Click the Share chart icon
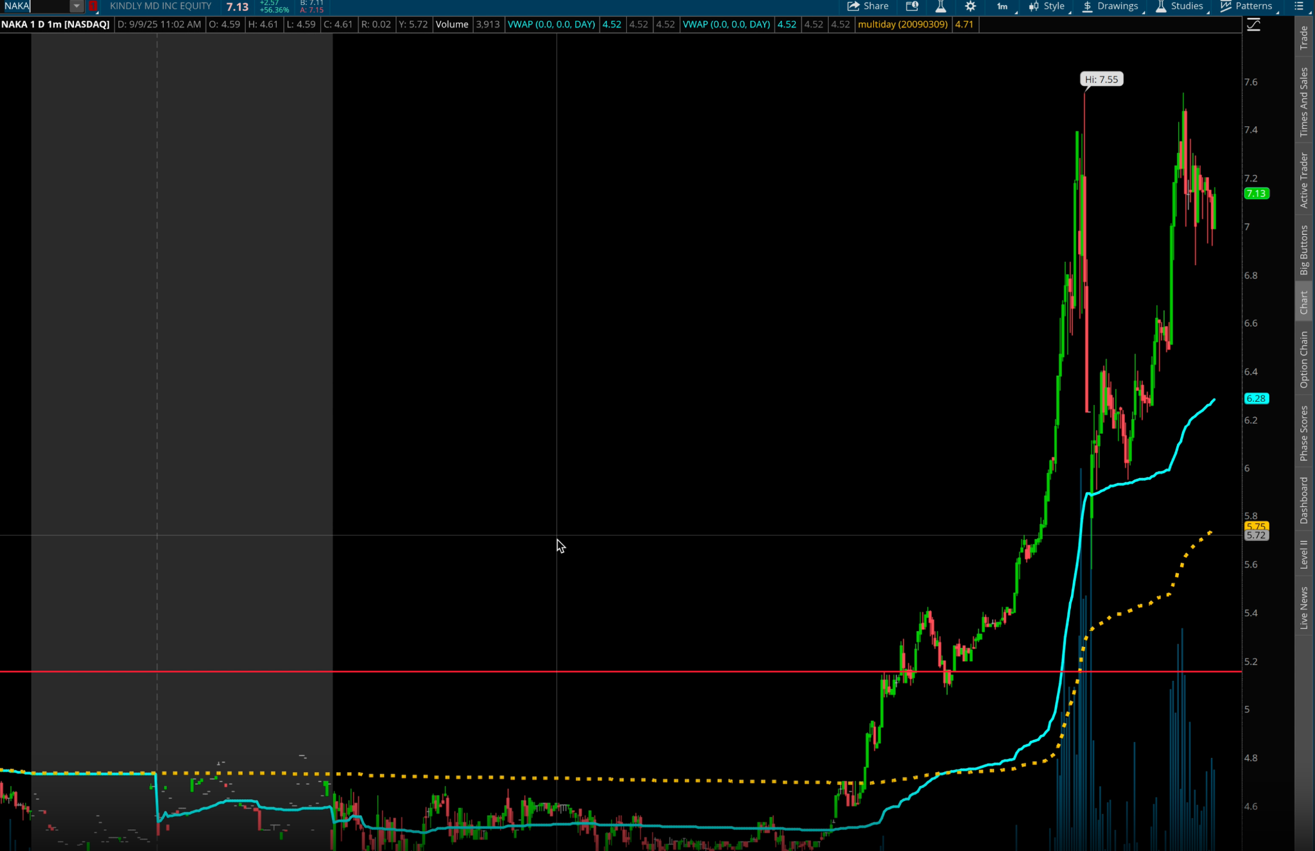 (867, 6)
